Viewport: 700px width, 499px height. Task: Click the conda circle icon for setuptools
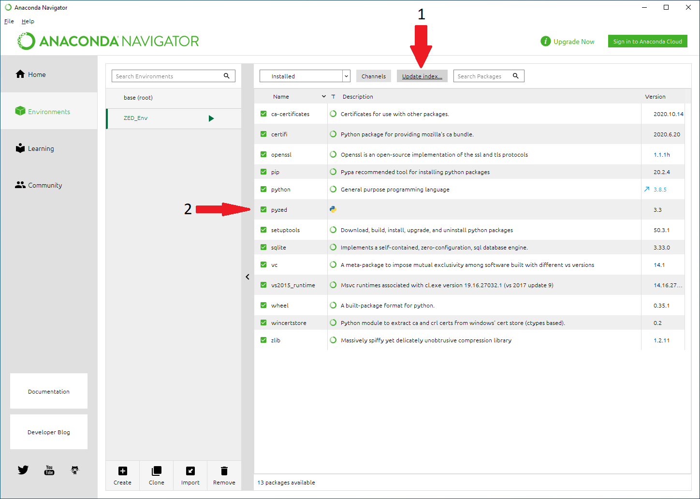coord(333,230)
